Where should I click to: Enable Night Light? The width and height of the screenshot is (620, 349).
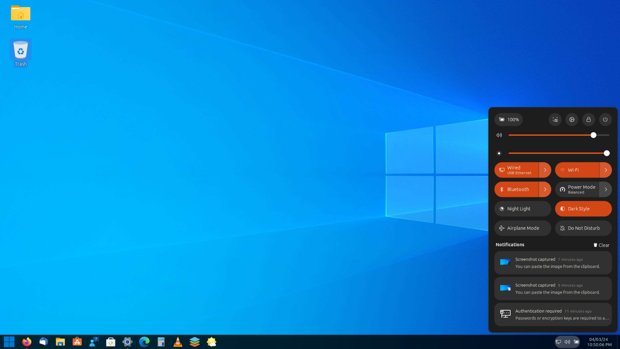point(523,209)
